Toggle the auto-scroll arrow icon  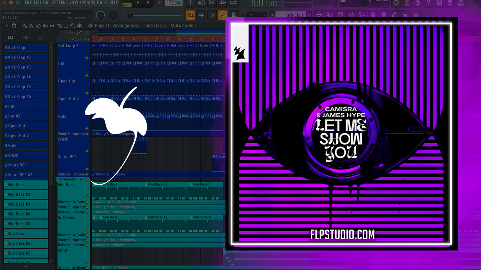201,15
